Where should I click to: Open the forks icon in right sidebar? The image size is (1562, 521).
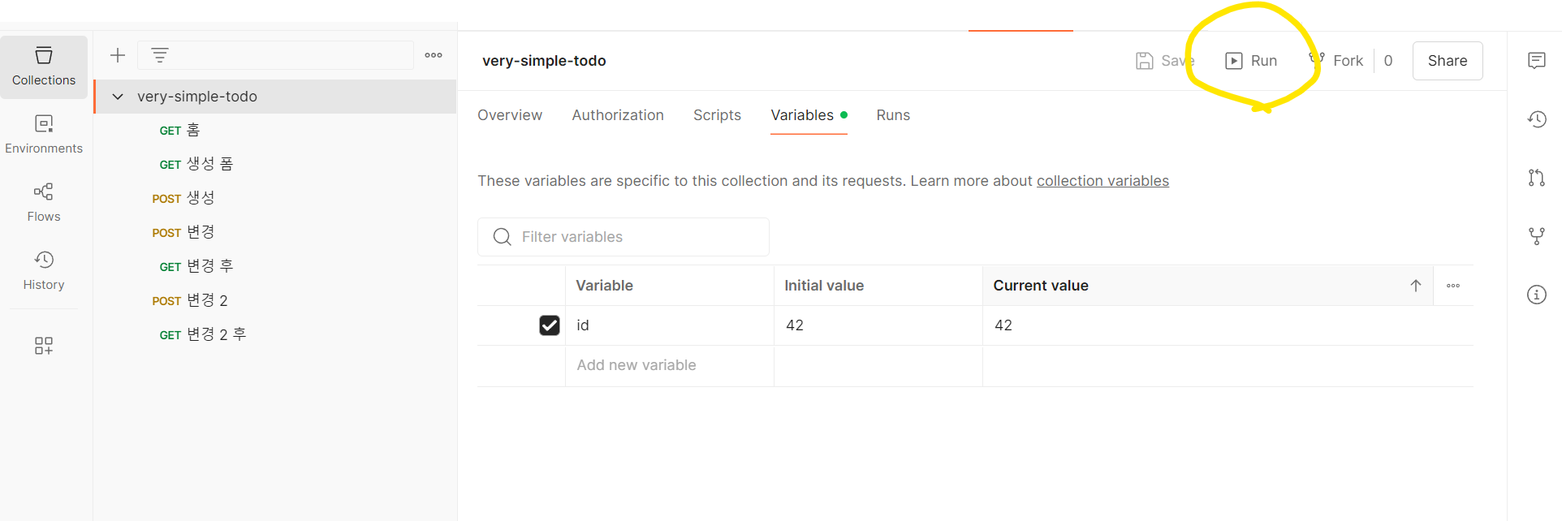tap(1537, 236)
